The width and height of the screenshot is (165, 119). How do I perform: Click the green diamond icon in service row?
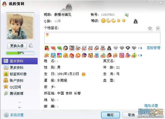click(59, 48)
